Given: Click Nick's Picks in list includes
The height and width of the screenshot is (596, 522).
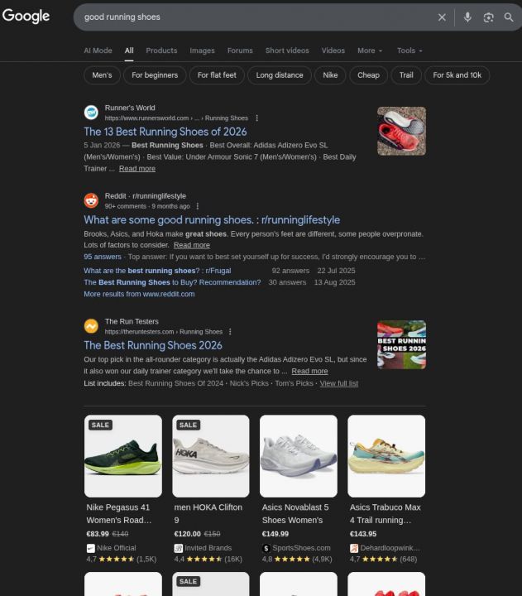Looking at the screenshot, I should tap(249, 383).
